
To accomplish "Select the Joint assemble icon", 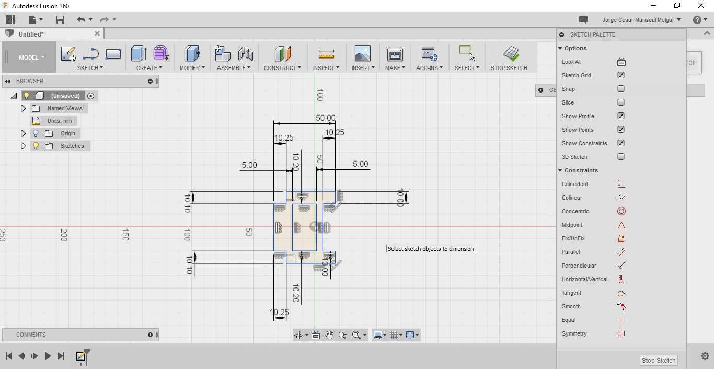I will 245,53.
